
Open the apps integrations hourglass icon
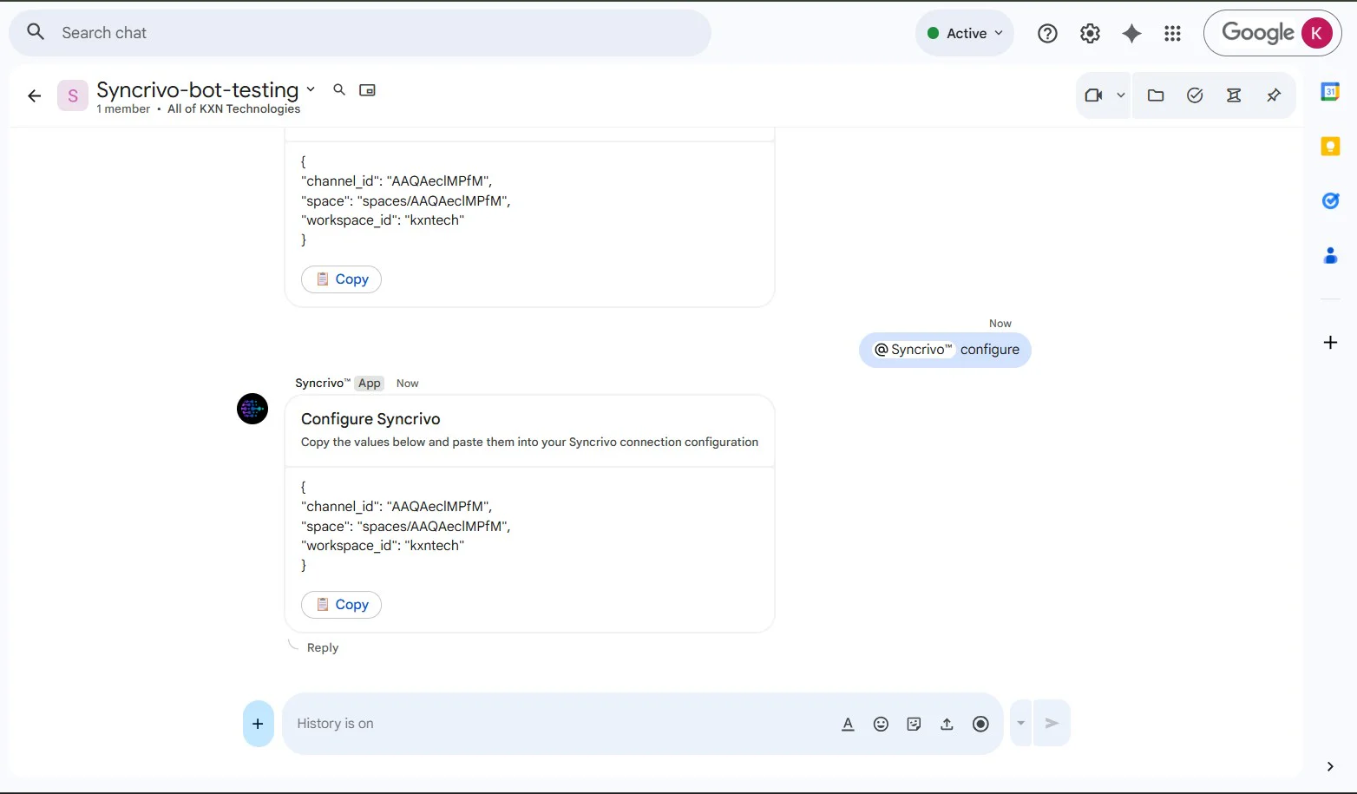click(1234, 95)
